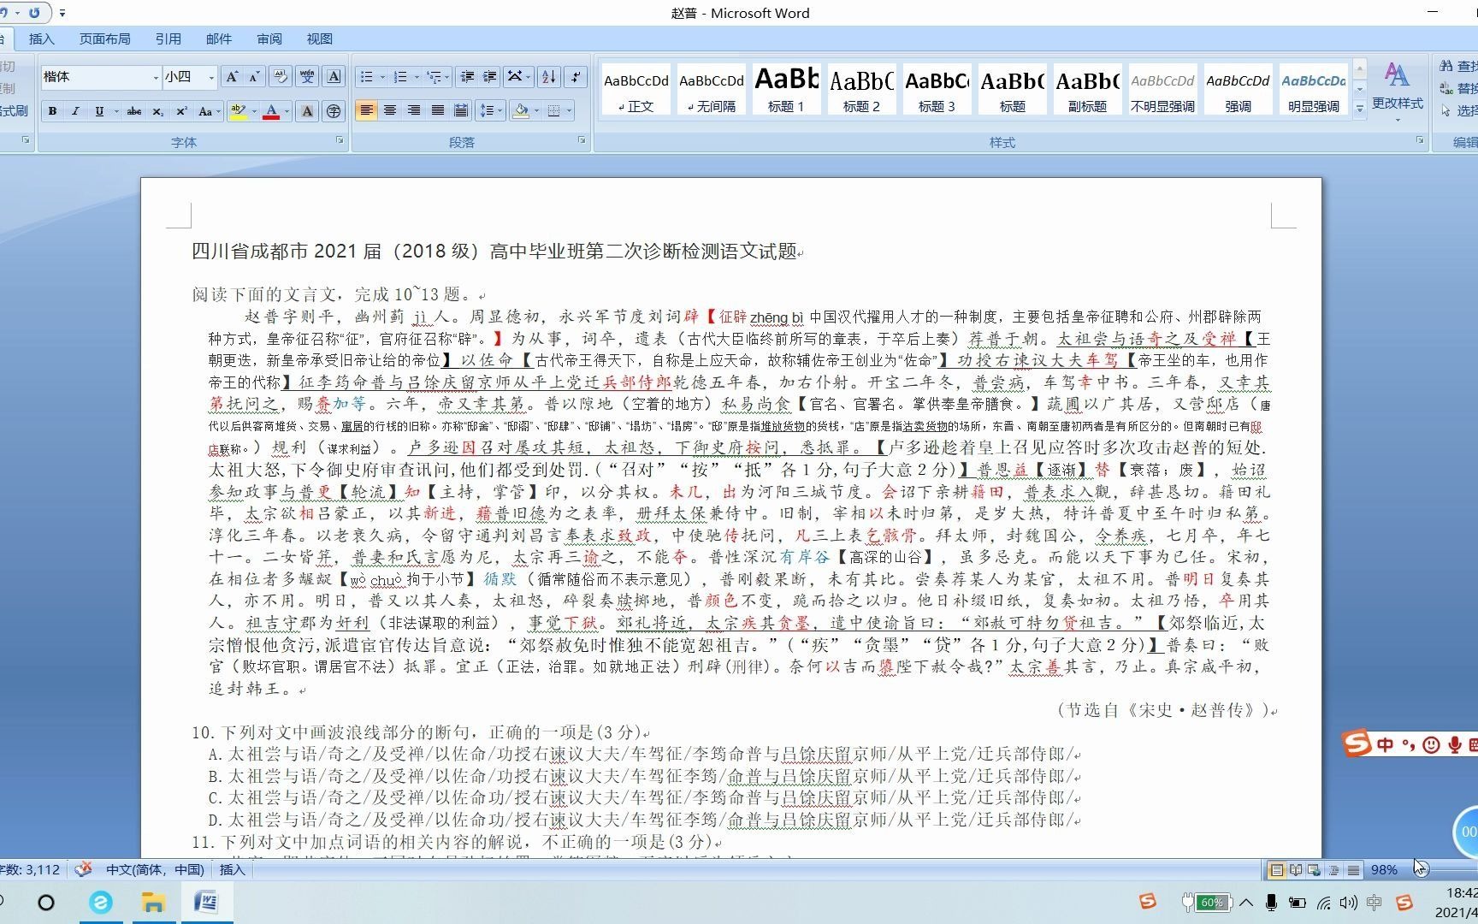Click the 插入 insert mode status indicator
This screenshot has width=1478, height=924.
click(233, 870)
